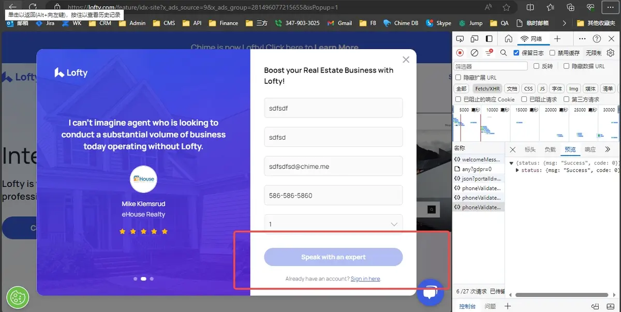Check the 已阻止的响应 Cookie checkbox
Image resolution: width=621 pixels, height=312 pixels.
[458, 99]
